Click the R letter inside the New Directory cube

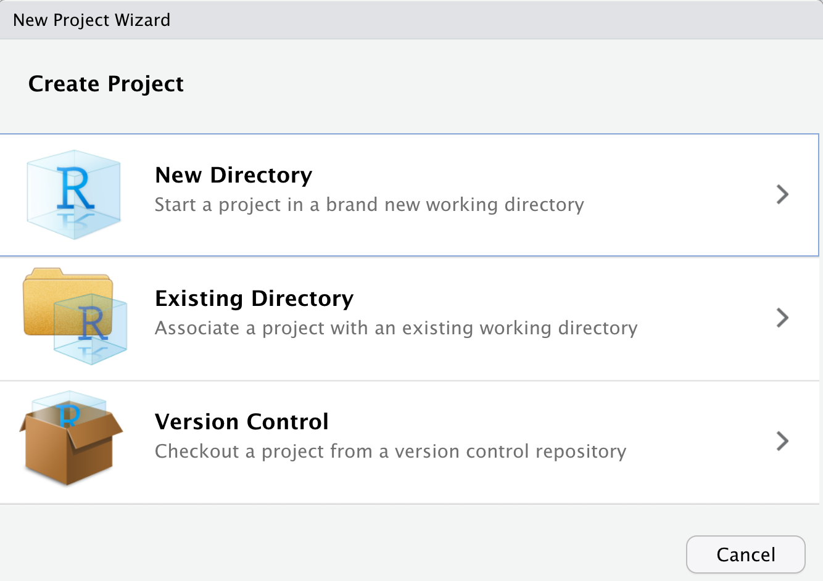[75, 187]
